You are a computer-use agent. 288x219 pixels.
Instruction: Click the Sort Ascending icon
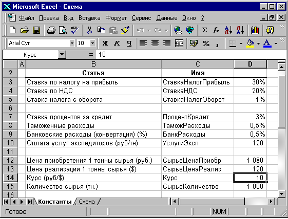click(228, 30)
